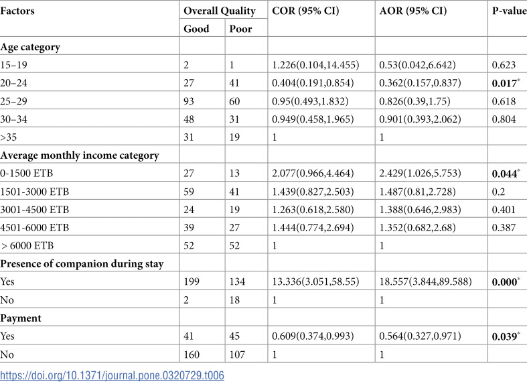Select 'Presence of companion during stay' label
This screenshot has width=527, height=382.
click(82, 264)
